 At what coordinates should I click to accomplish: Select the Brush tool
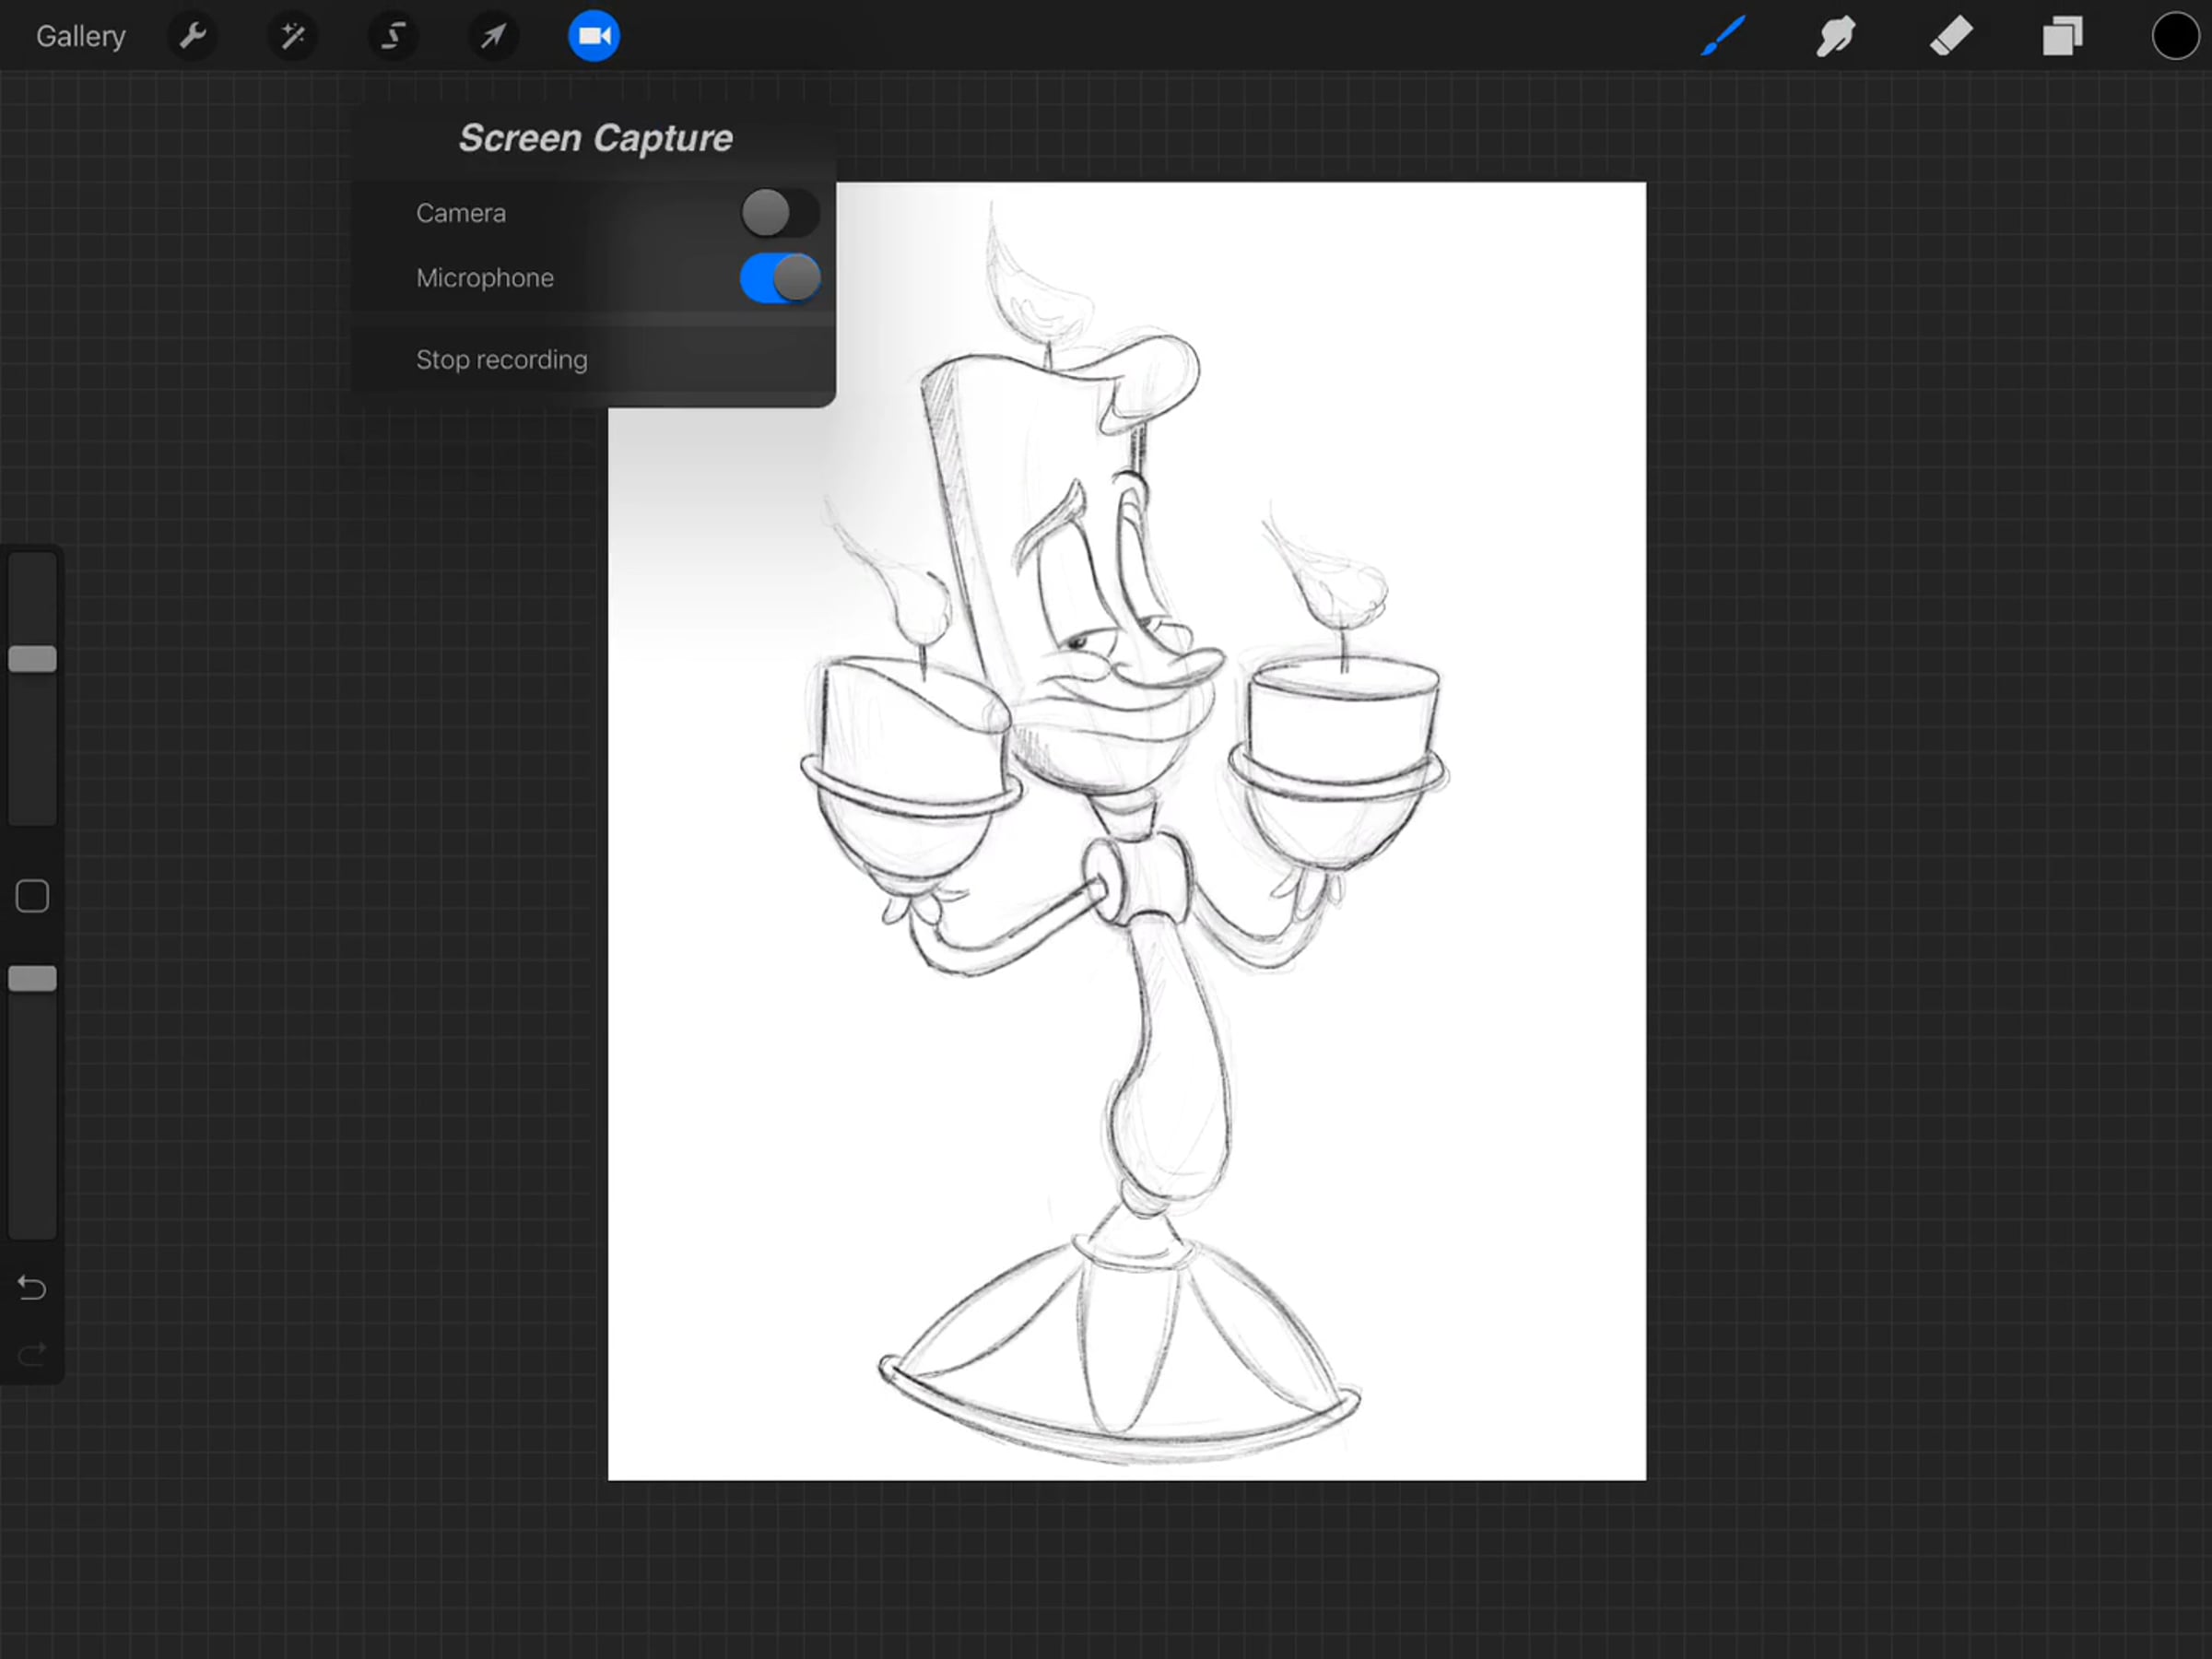coord(1723,37)
